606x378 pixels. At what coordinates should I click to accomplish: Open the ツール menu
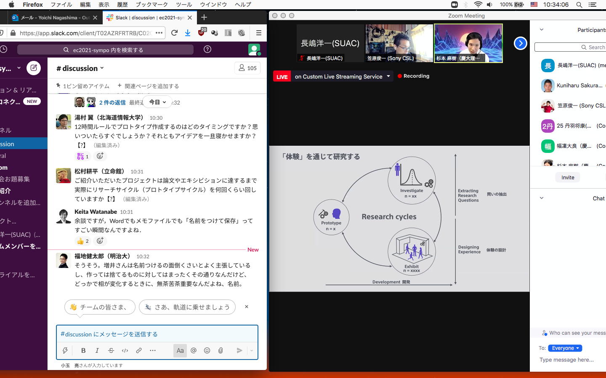184,5
